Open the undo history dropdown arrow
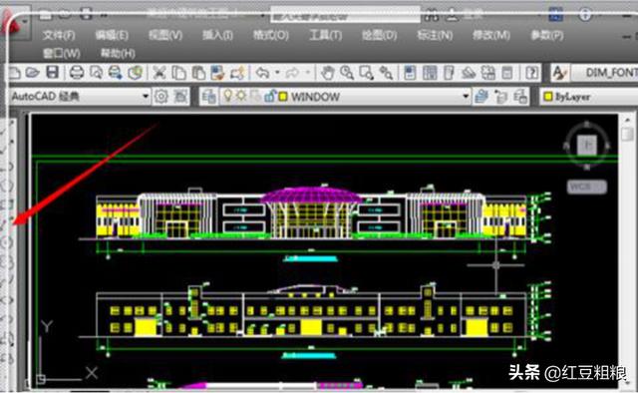The image size is (638, 393). click(277, 73)
